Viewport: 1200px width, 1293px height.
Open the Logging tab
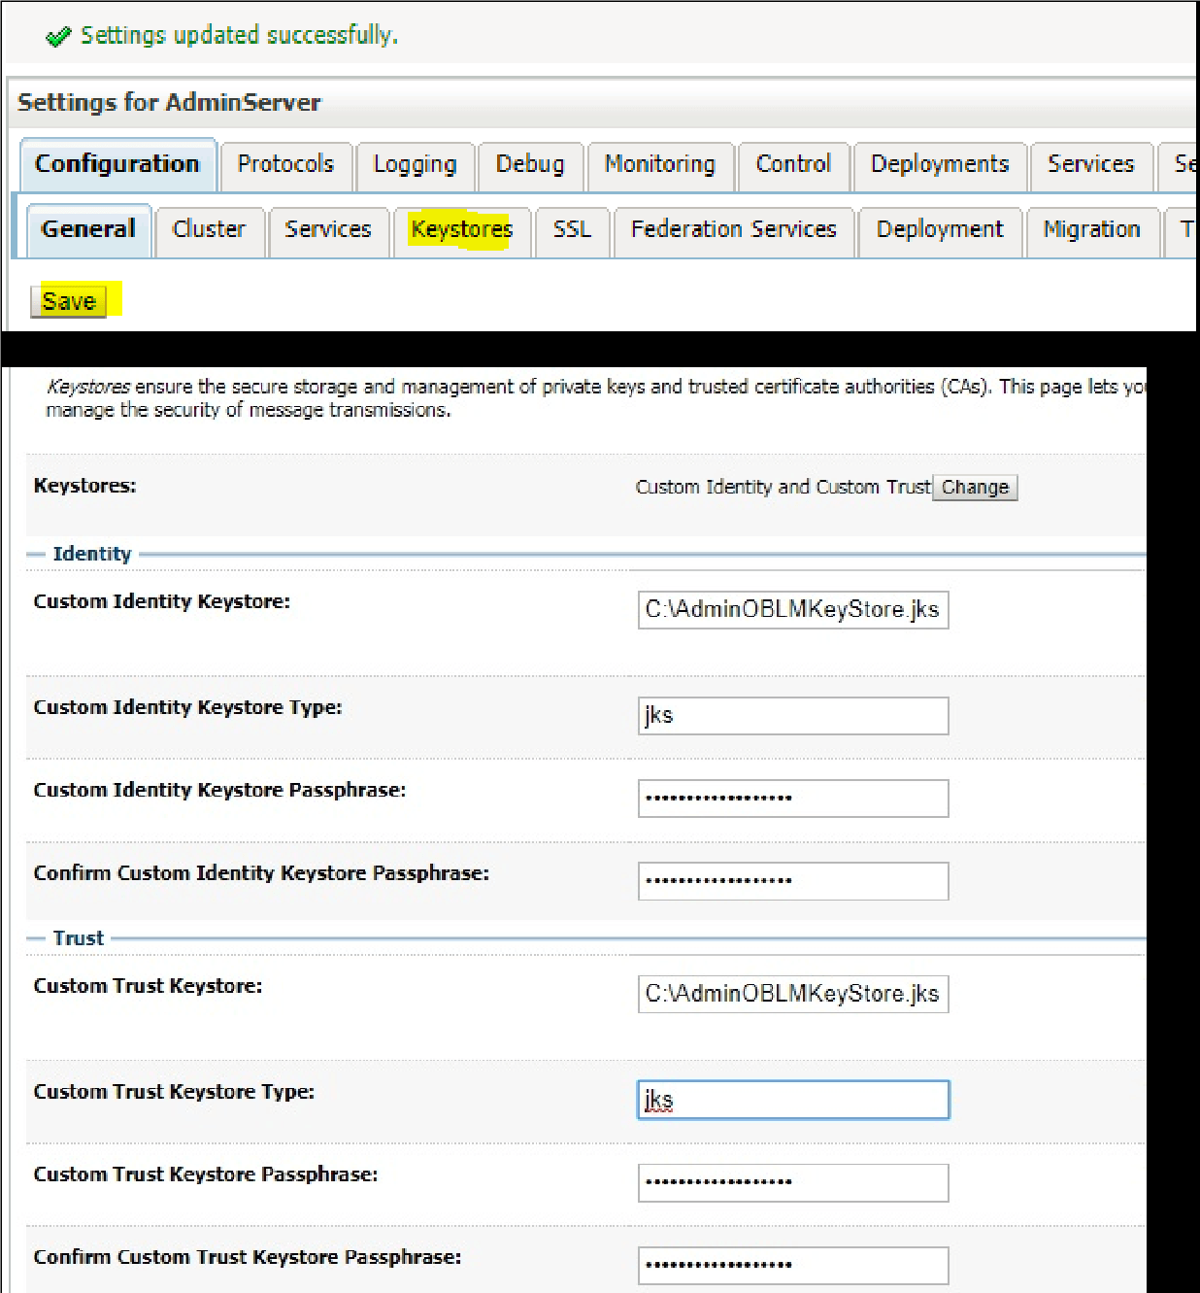415,165
